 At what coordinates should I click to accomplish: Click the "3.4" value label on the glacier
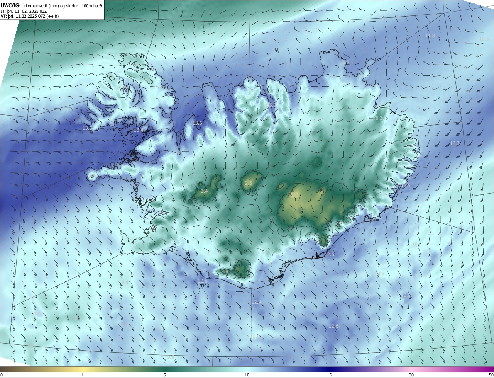pos(204,191)
